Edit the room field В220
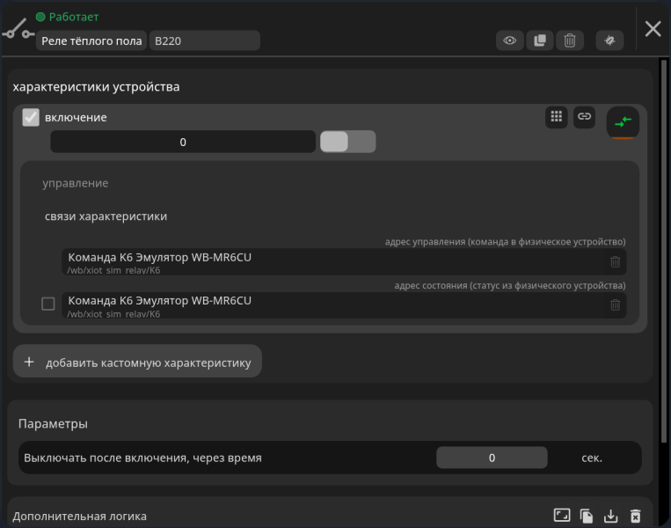 click(x=205, y=40)
